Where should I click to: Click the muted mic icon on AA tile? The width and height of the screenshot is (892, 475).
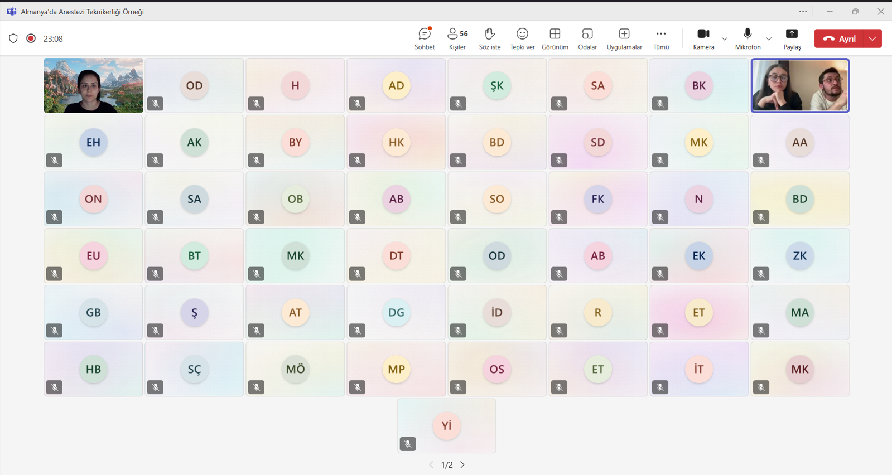pyautogui.click(x=761, y=160)
